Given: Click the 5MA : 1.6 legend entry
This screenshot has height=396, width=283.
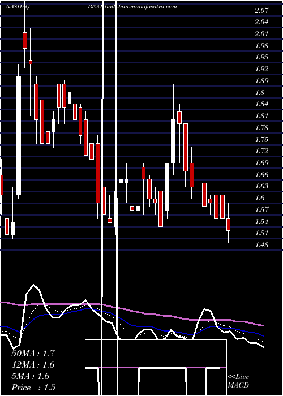Looking at the screenshot, I should click(31, 376).
